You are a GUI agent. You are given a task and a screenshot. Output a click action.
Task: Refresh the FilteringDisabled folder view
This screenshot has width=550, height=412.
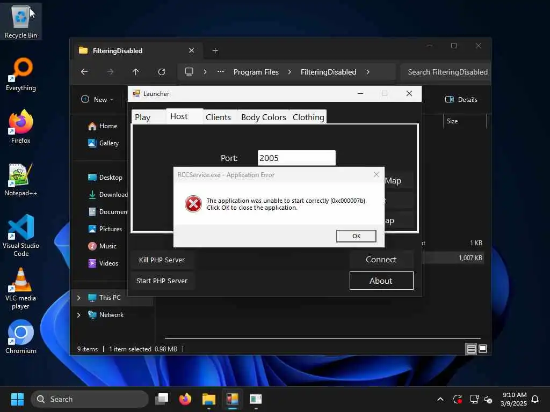[x=162, y=72]
